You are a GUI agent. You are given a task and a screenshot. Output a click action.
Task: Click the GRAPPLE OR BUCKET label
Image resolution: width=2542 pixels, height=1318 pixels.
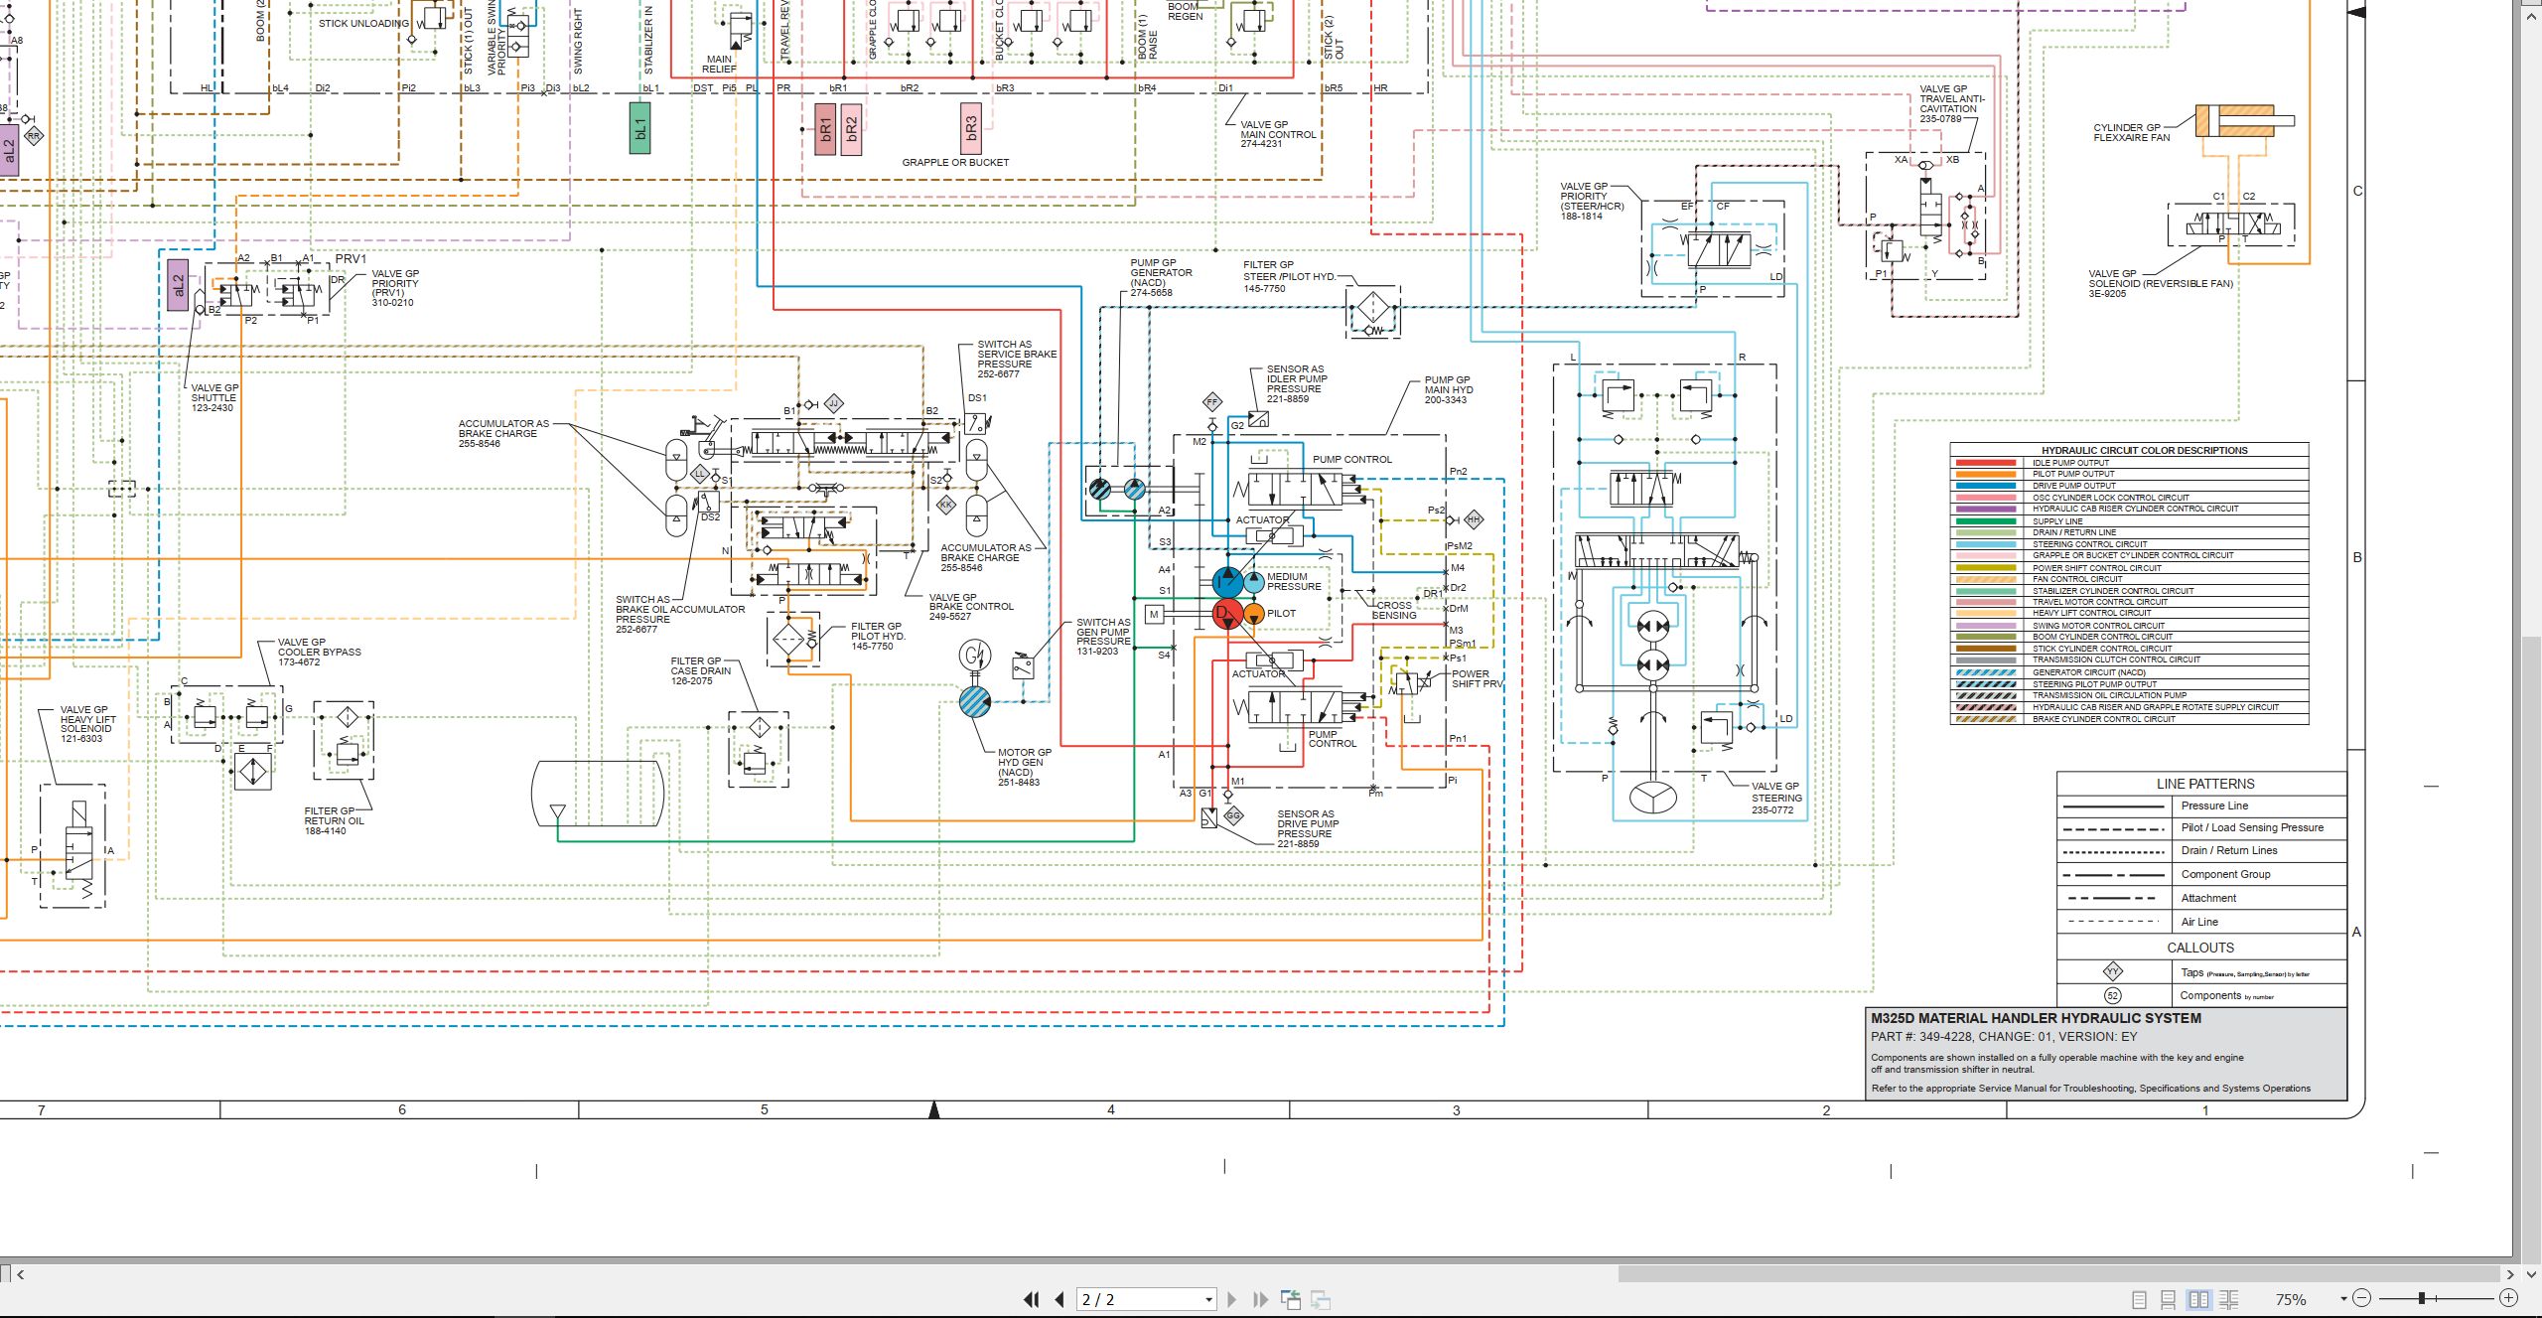click(x=955, y=162)
